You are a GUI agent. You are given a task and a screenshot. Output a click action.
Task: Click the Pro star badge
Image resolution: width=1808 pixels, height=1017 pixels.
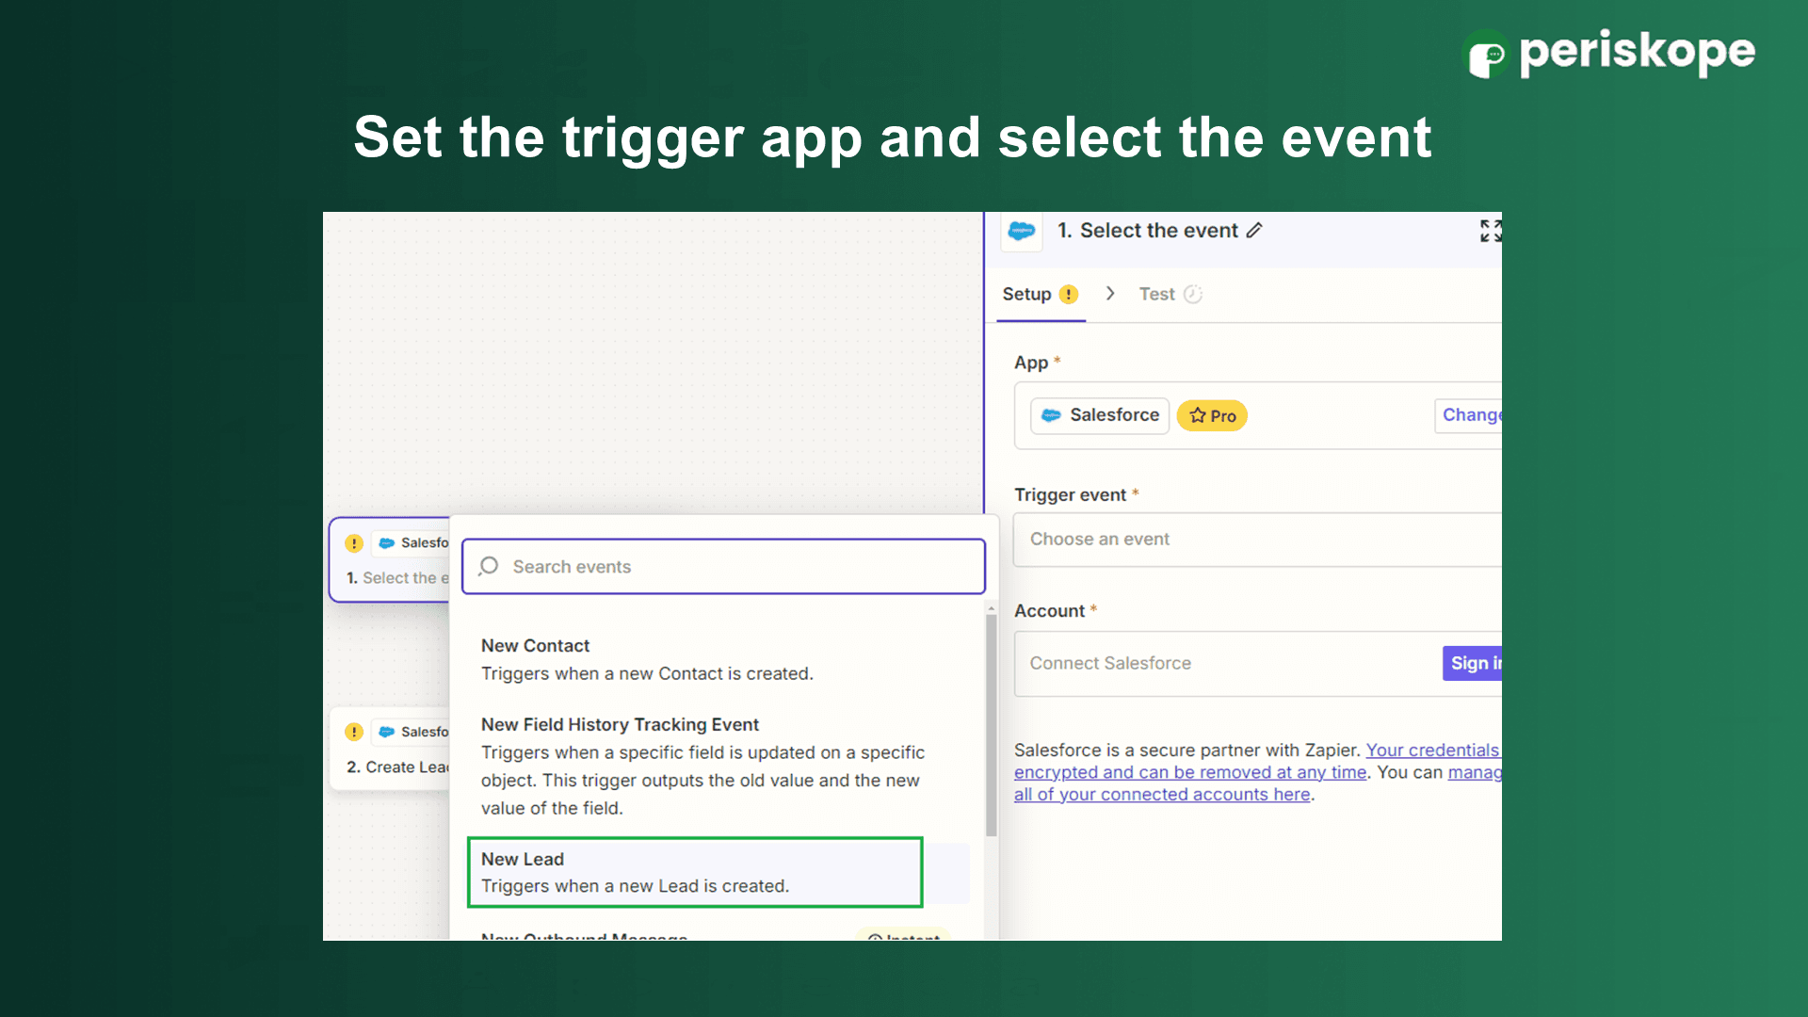(x=1212, y=415)
